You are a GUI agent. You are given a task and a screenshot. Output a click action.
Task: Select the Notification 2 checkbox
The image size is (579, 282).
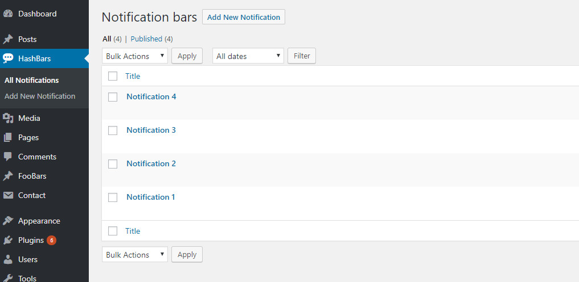tap(113, 164)
